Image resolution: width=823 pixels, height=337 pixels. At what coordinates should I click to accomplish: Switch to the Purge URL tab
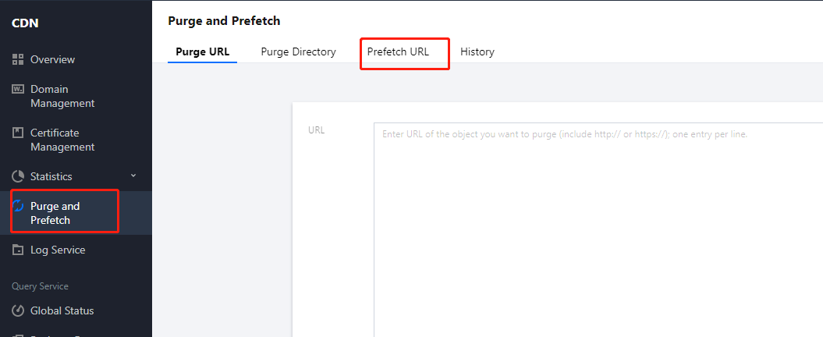pos(203,51)
